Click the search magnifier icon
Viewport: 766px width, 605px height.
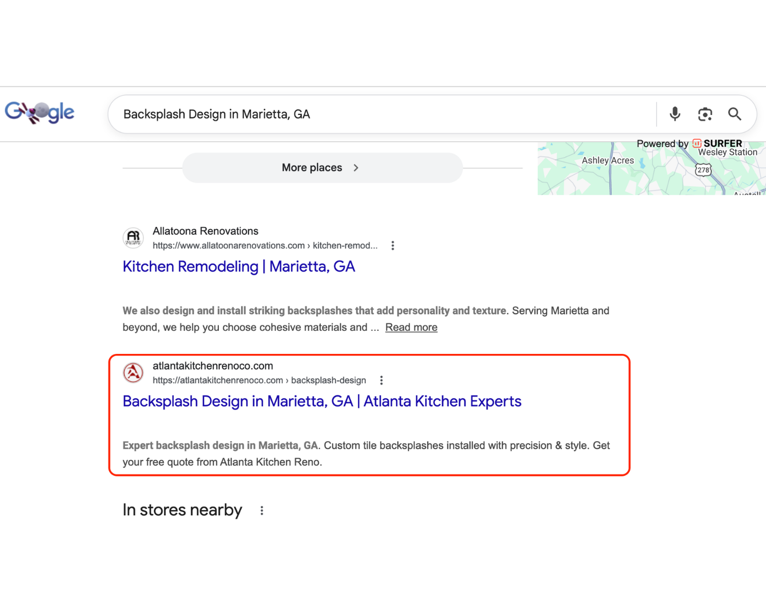pos(735,114)
